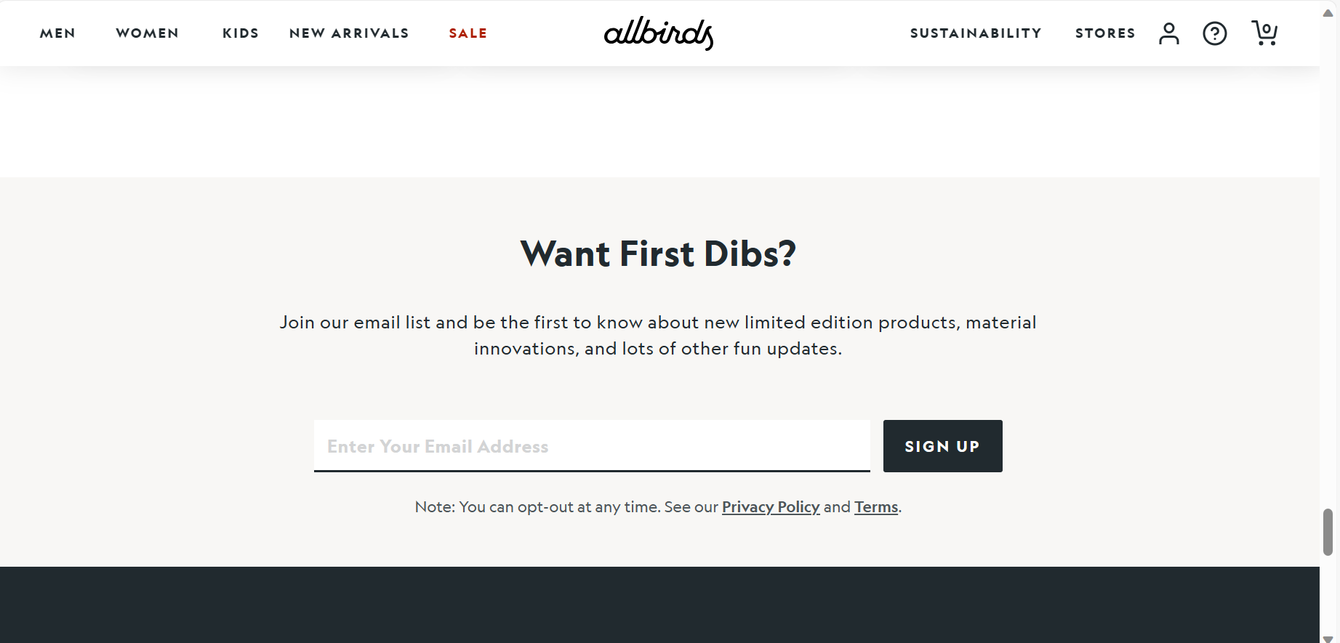Visit the Stores page link
Image resolution: width=1340 pixels, height=643 pixels.
[1105, 33]
